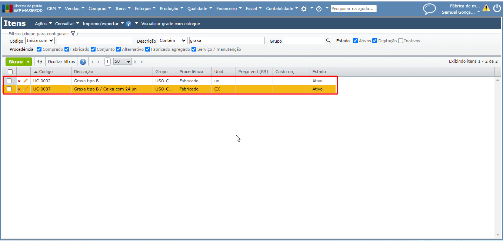Open the Código 'Inicia com' dropdown
The height and width of the screenshot is (241, 503).
(40, 40)
